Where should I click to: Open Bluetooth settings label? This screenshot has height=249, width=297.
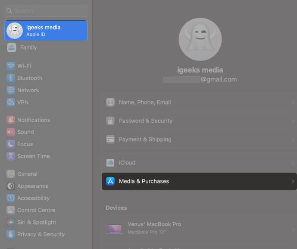point(30,78)
